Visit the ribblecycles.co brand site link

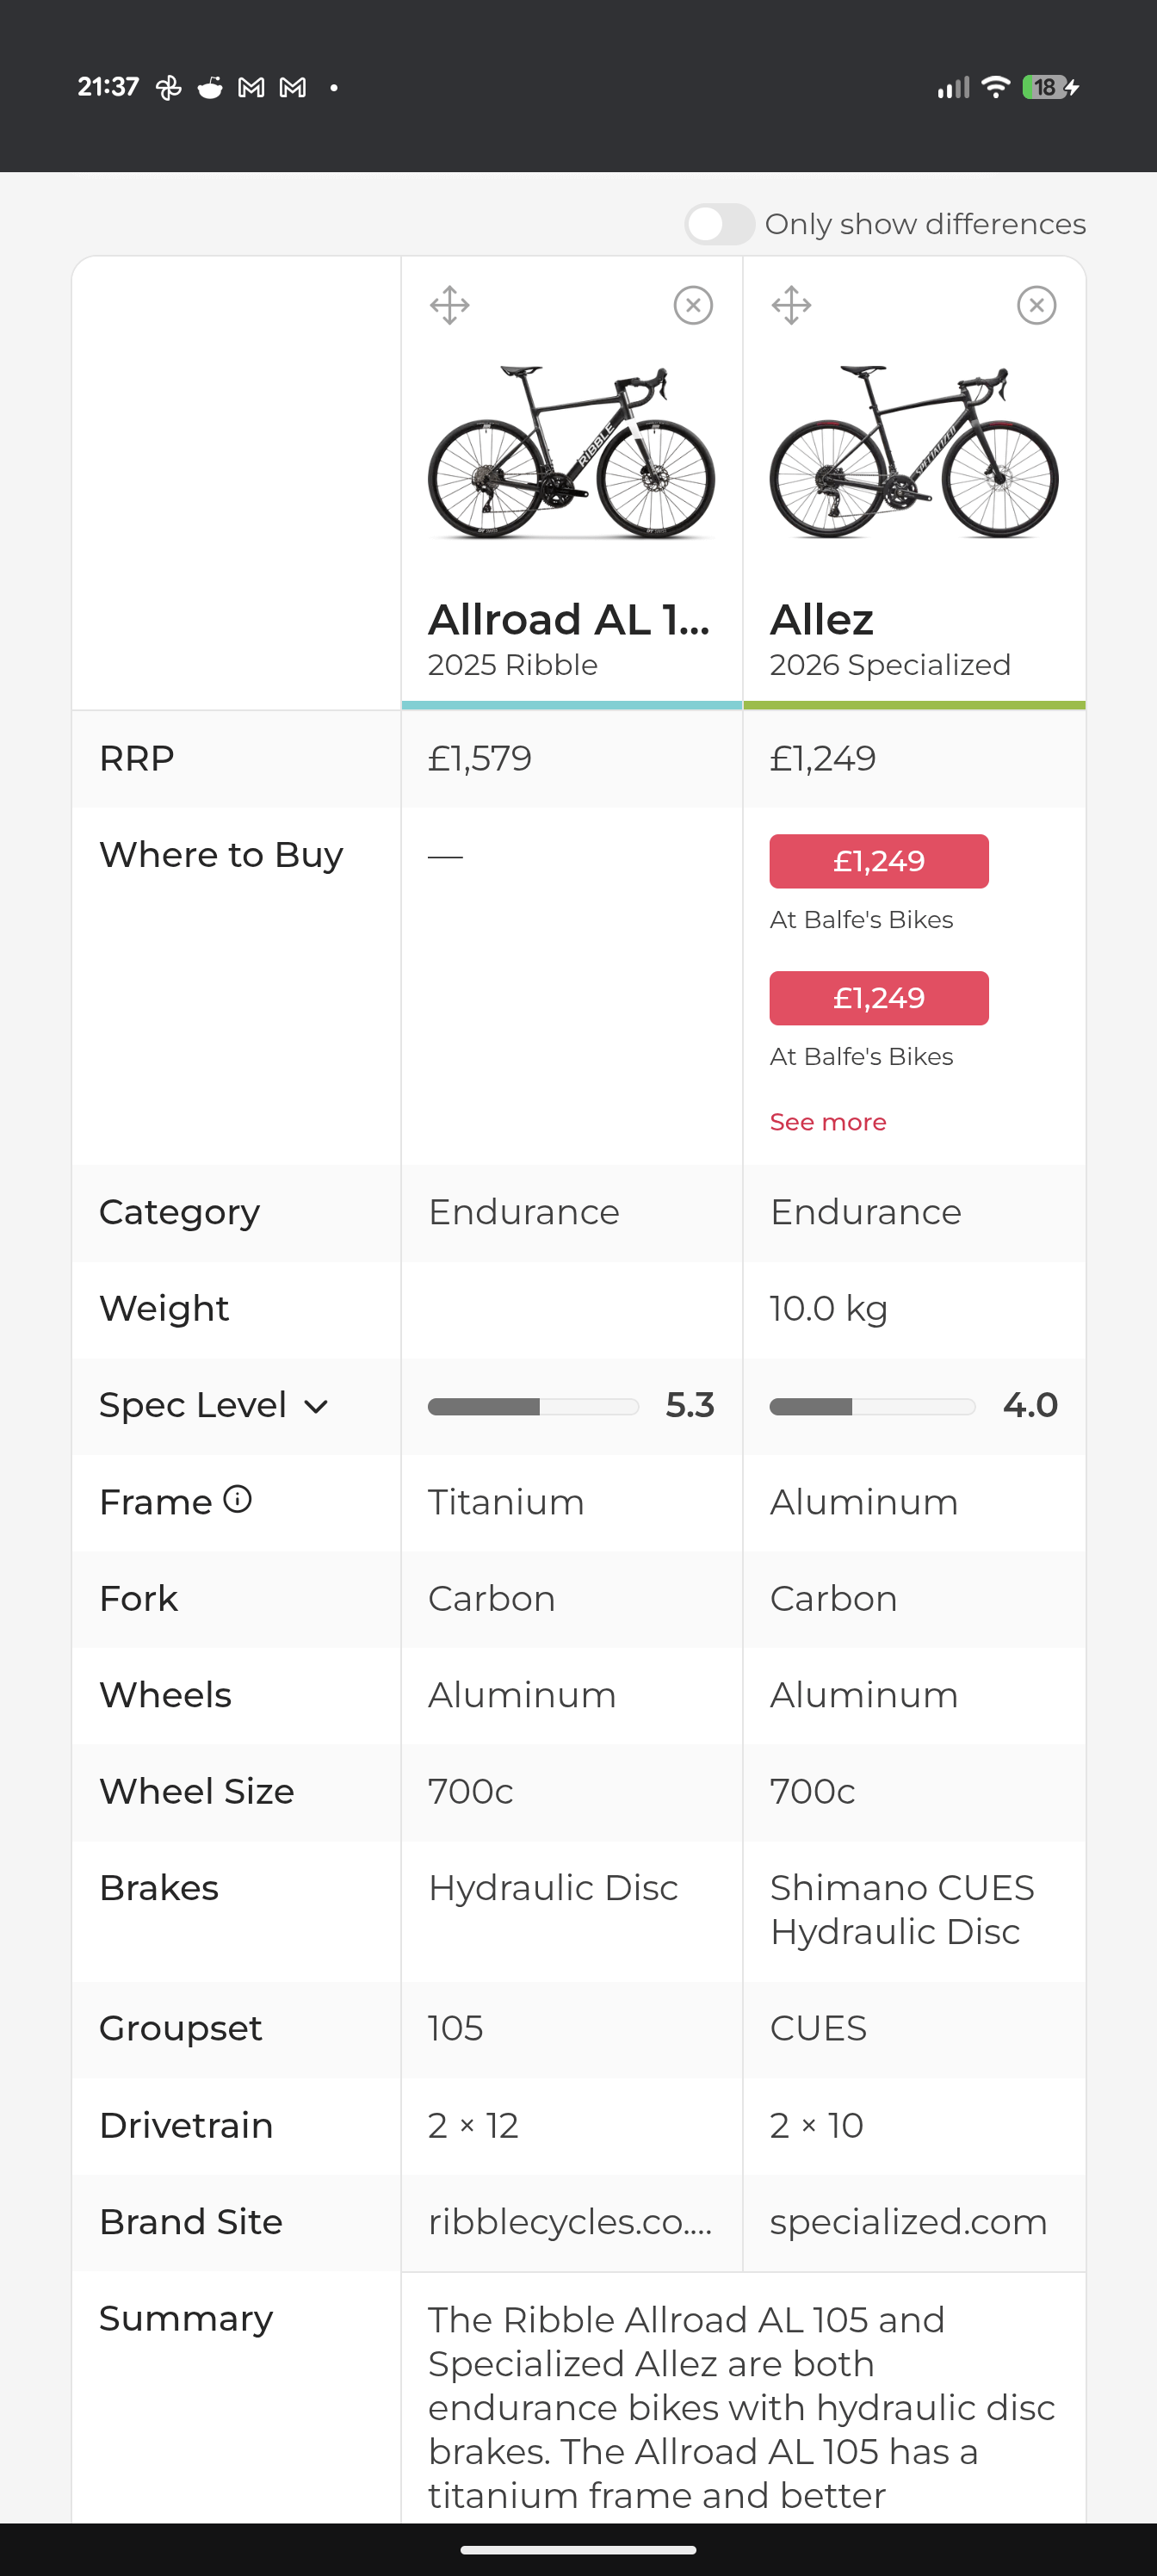click(x=570, y=2222)
